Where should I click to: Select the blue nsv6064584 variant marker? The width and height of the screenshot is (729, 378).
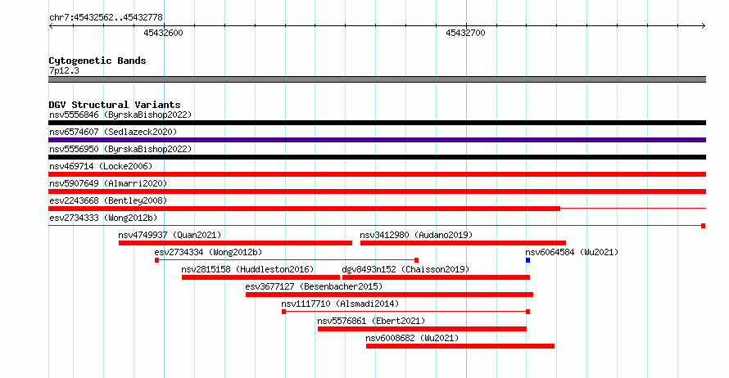(528, 260)
